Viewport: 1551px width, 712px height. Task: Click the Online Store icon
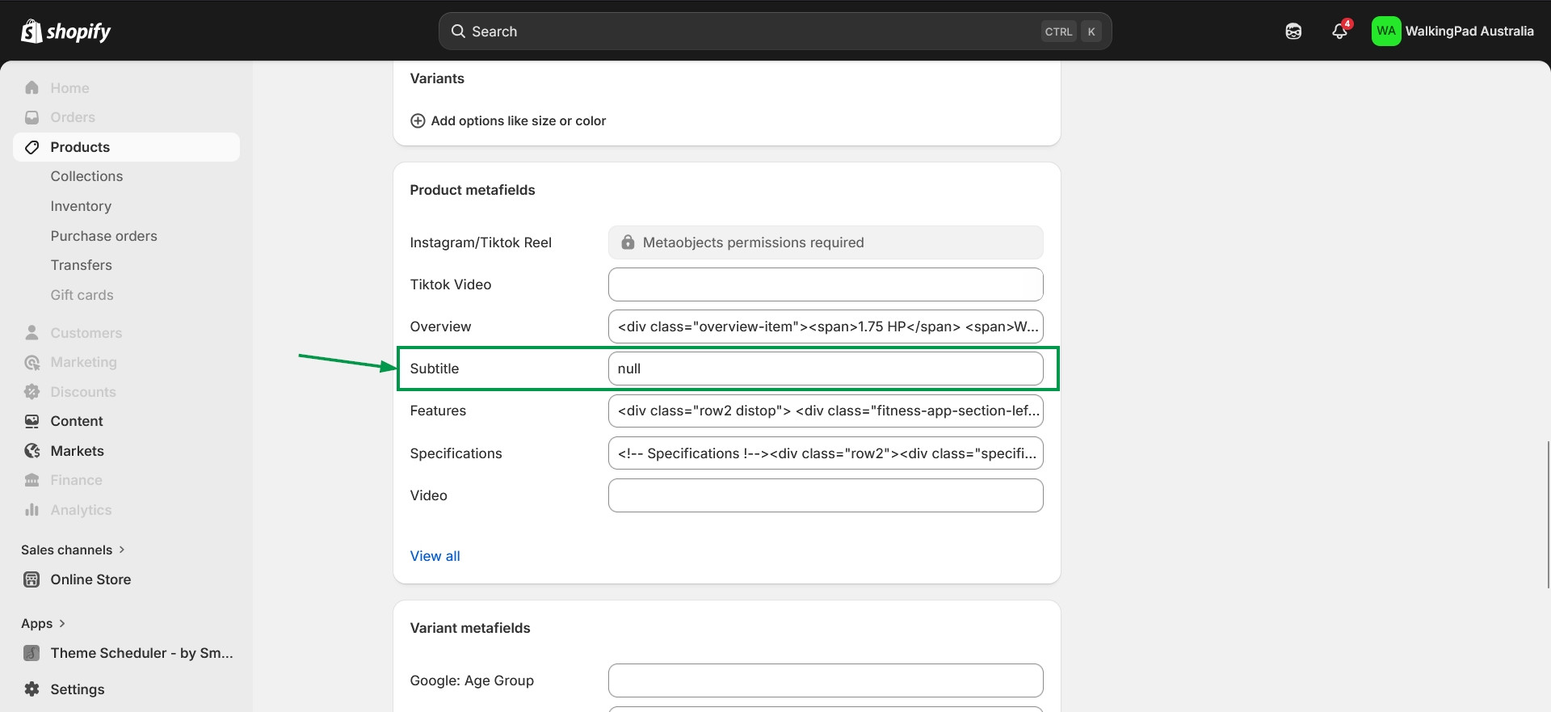point(32,579)
